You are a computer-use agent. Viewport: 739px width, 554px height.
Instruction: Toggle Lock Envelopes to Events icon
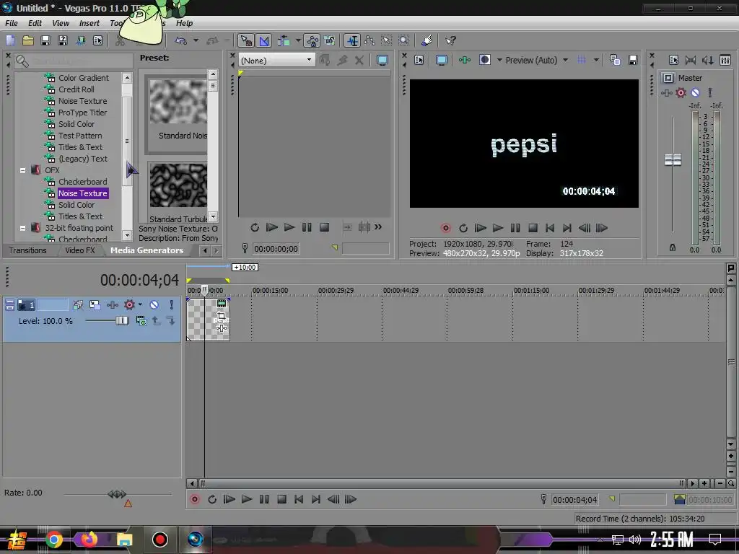(x=312, y=40)
